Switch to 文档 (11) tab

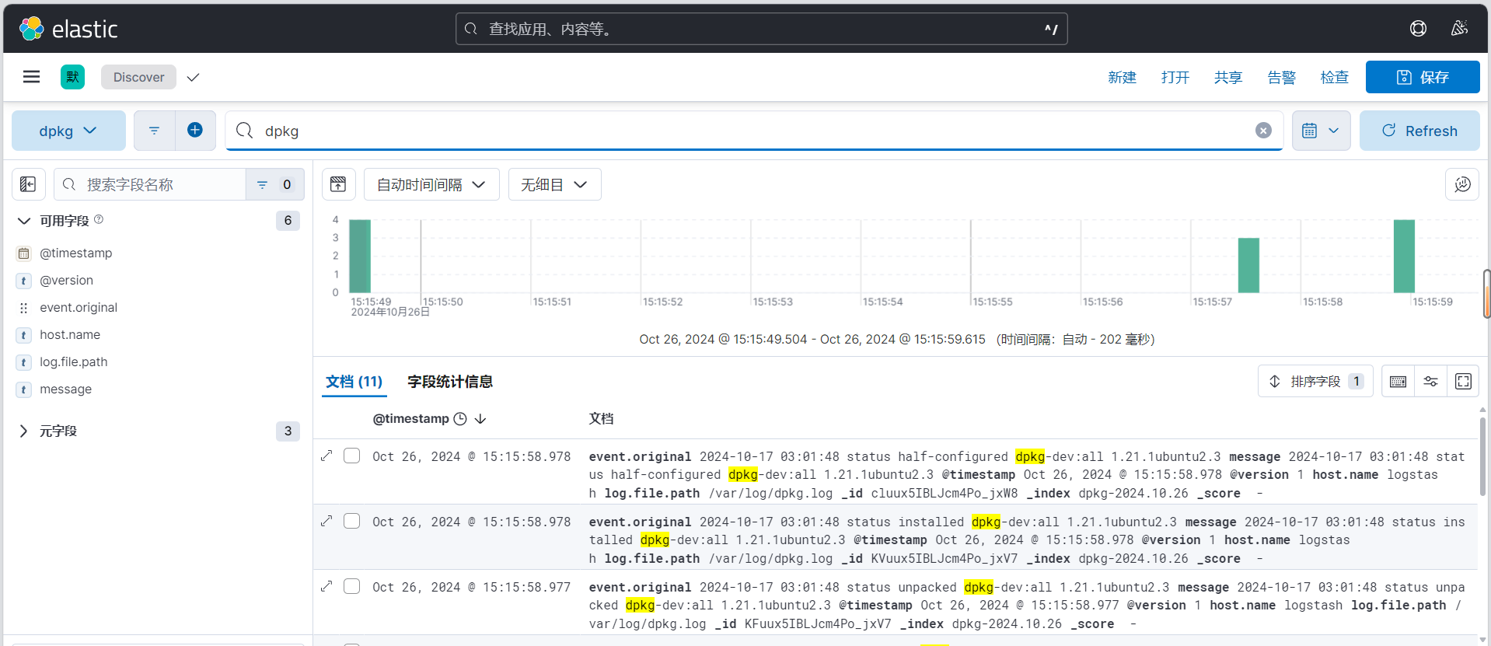pos(354,382)
